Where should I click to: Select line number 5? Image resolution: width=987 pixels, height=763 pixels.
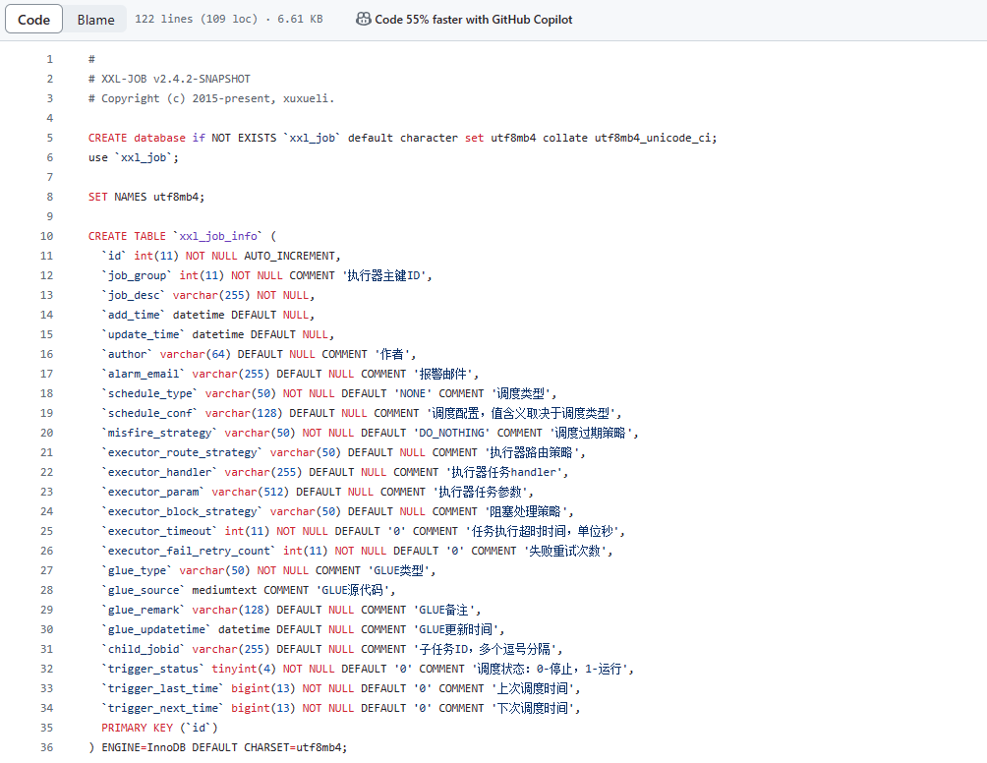[x=50, y=138]
